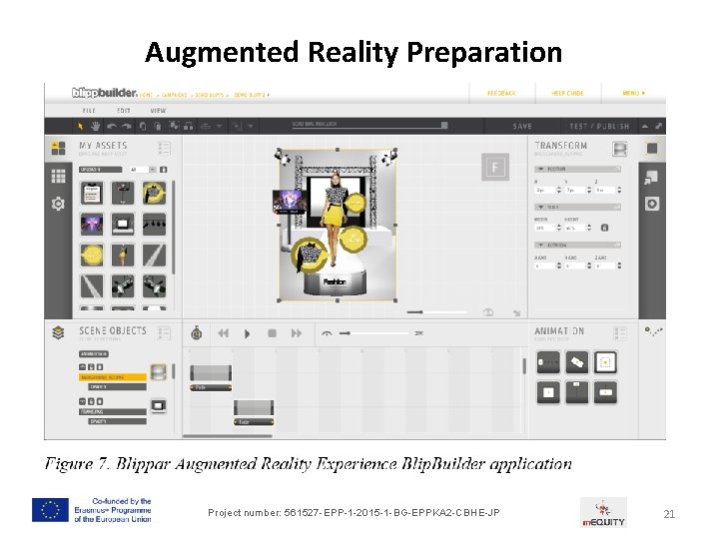Select the purple stage asset thumbnail
Screen dimensions: 719x539
pos(92,225)
